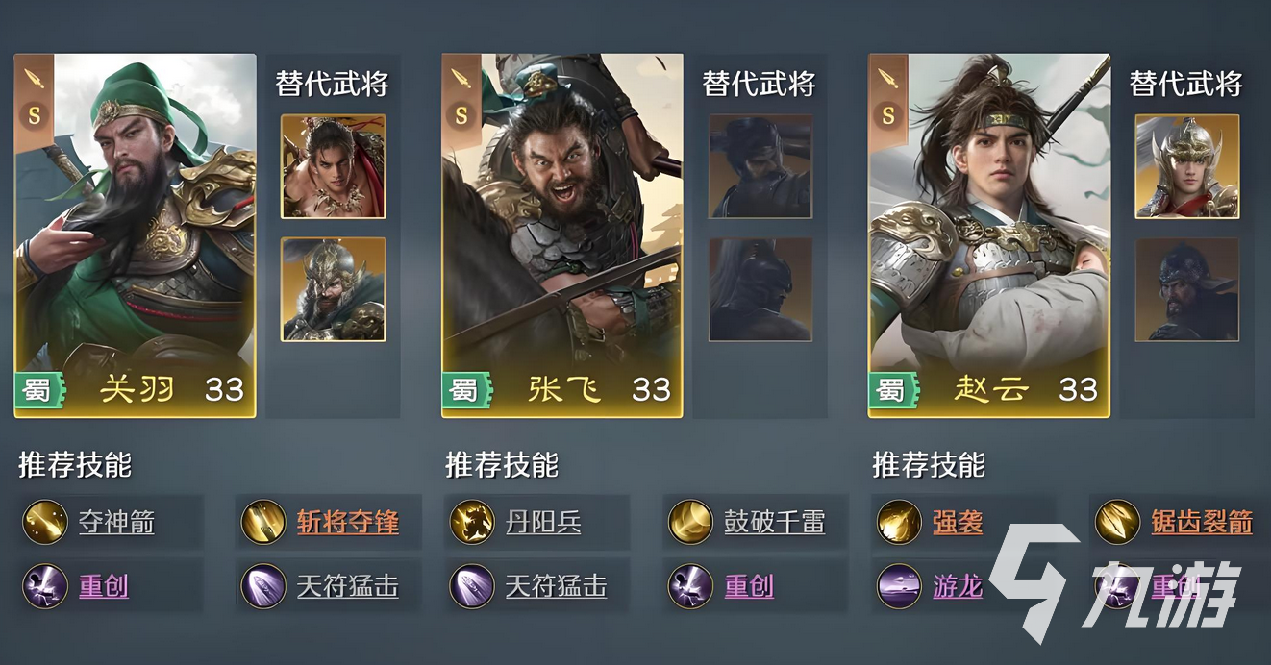The height and width of the screenshot is (665, 1271).
Task: Select the 赵云 general card
Action: (989, 235)
